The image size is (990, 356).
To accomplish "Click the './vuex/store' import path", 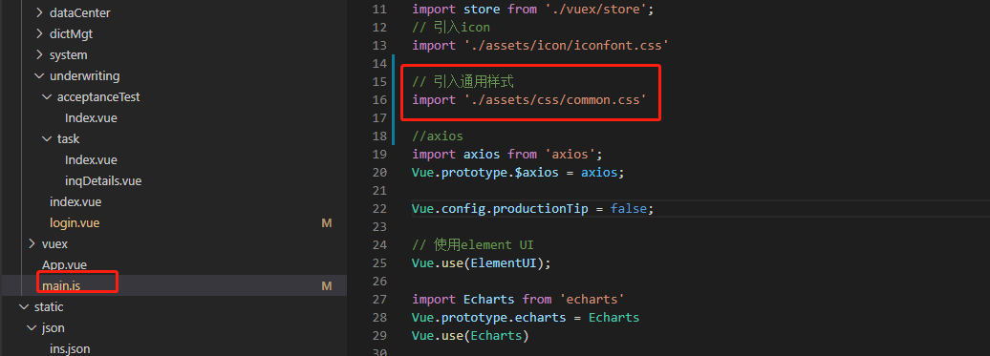I will tap(595, 10).
